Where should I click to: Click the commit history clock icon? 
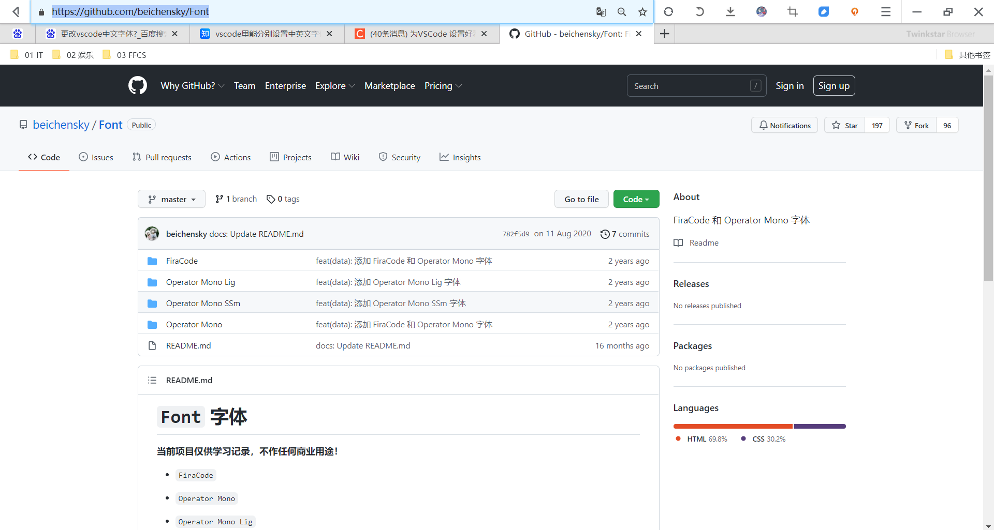coord(605,234)
